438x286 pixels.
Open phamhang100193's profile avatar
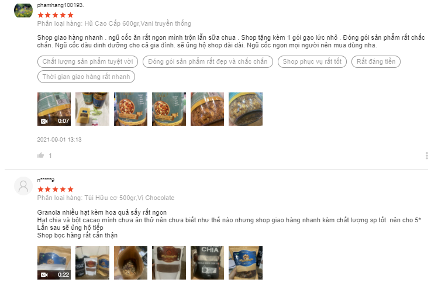(23, 11)
